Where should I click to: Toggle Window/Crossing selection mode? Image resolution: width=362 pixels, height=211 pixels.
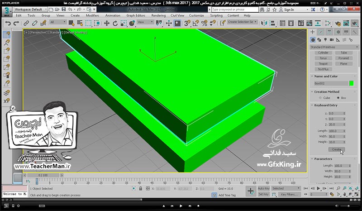click(x=97, y=23)
